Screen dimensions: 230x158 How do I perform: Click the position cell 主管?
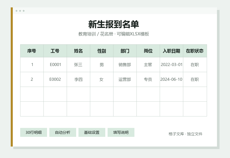pyautogui.click(x=148, y=65)
